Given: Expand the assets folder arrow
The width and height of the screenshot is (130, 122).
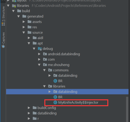Looking at the screenshot, I should (x=24, y=22).
